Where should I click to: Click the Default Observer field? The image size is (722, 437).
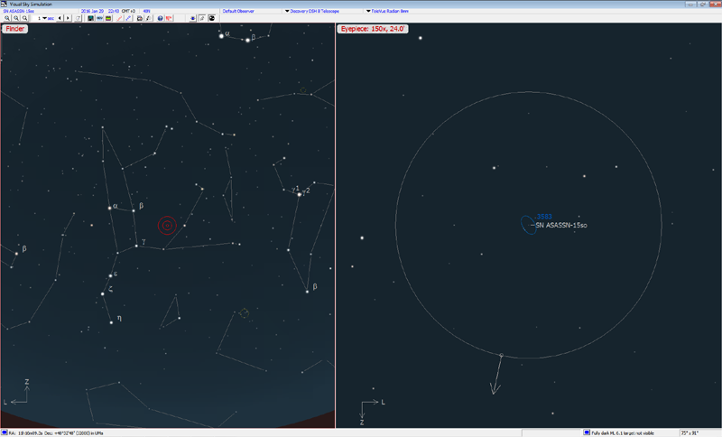237,11
